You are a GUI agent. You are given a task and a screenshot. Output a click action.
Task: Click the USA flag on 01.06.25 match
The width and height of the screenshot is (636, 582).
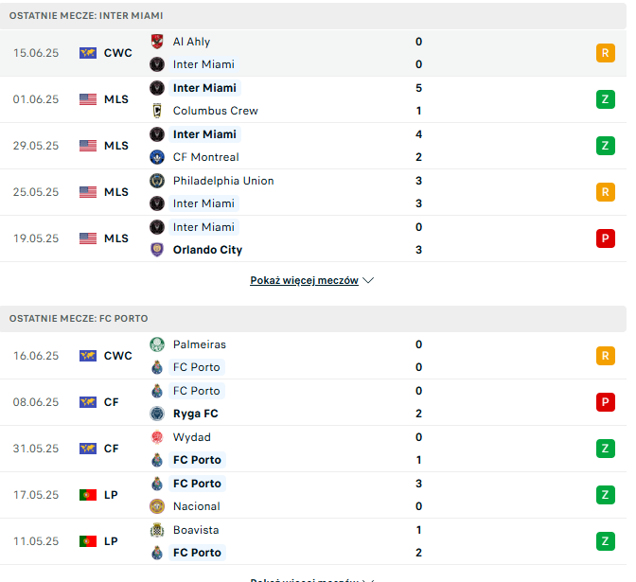point(88,99)
